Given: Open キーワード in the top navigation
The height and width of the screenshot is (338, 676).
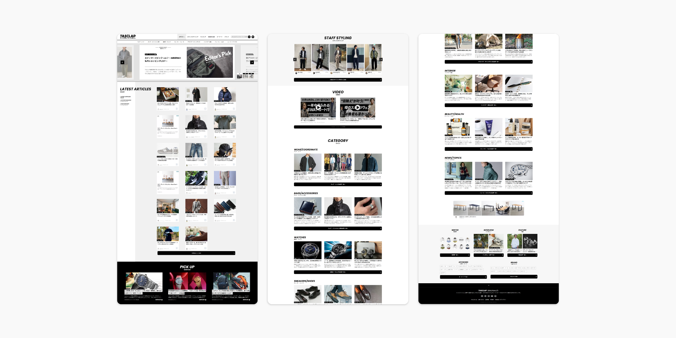Looking at the screenshot, I should pyautogui.click(x=220, y=37).
